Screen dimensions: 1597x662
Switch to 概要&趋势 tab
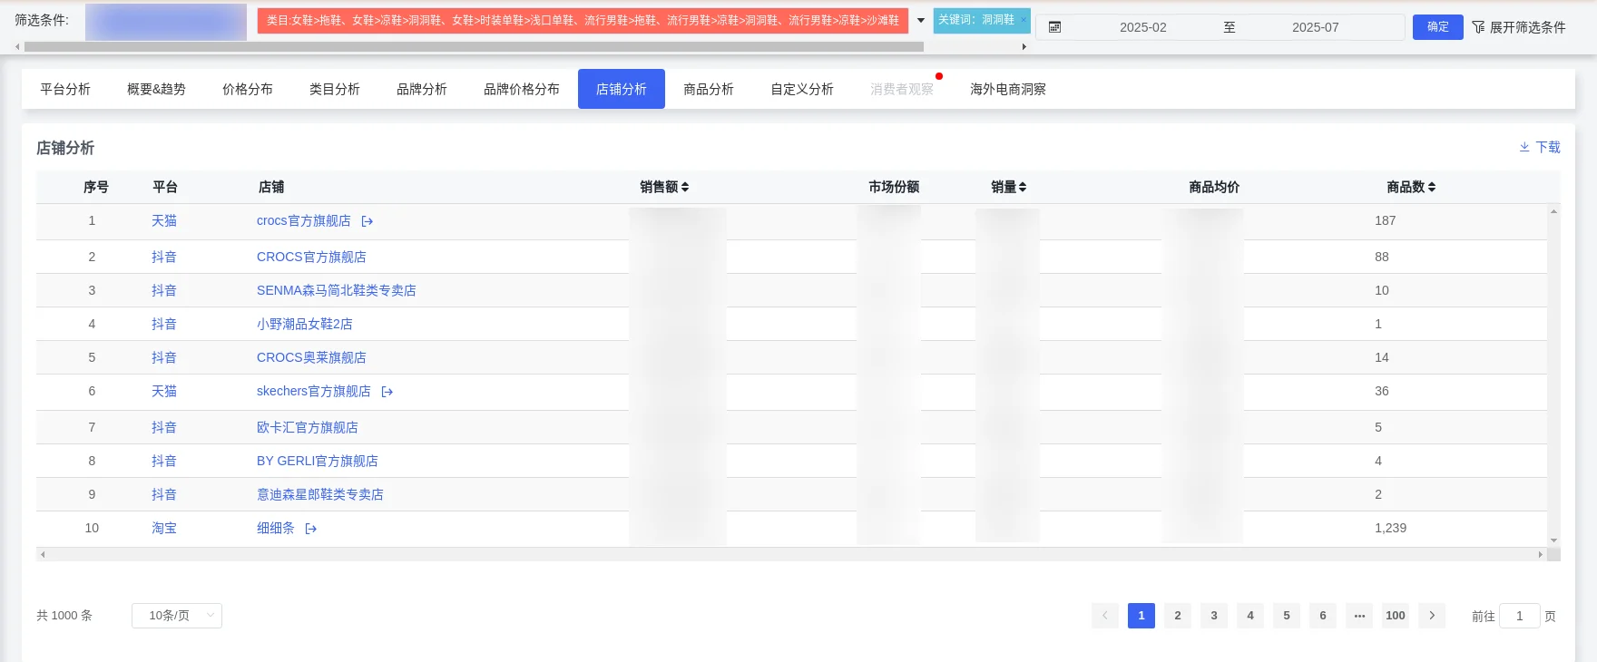tap(156, 89)
